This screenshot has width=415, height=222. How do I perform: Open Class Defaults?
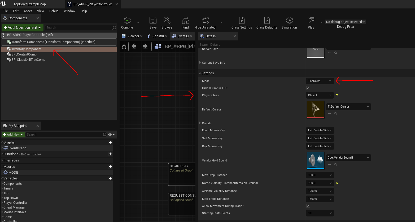pos(267,23)
